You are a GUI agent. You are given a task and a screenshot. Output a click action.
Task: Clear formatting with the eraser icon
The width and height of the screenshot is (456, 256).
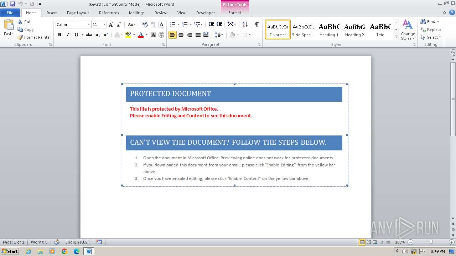145,25
